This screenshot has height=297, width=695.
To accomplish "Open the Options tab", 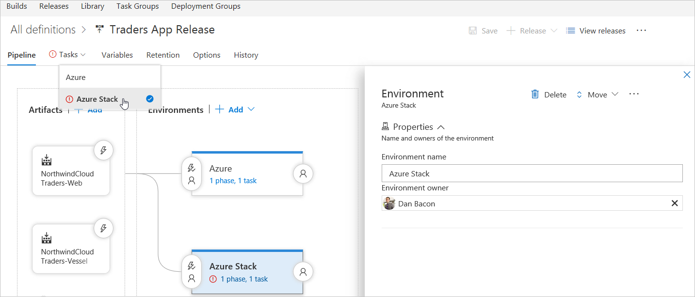I will coord(207,55).
